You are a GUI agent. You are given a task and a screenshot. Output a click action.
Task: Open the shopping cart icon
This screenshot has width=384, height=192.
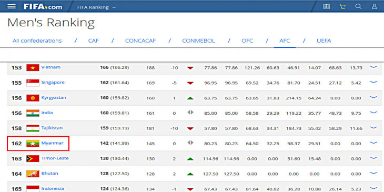click(342, 7)
